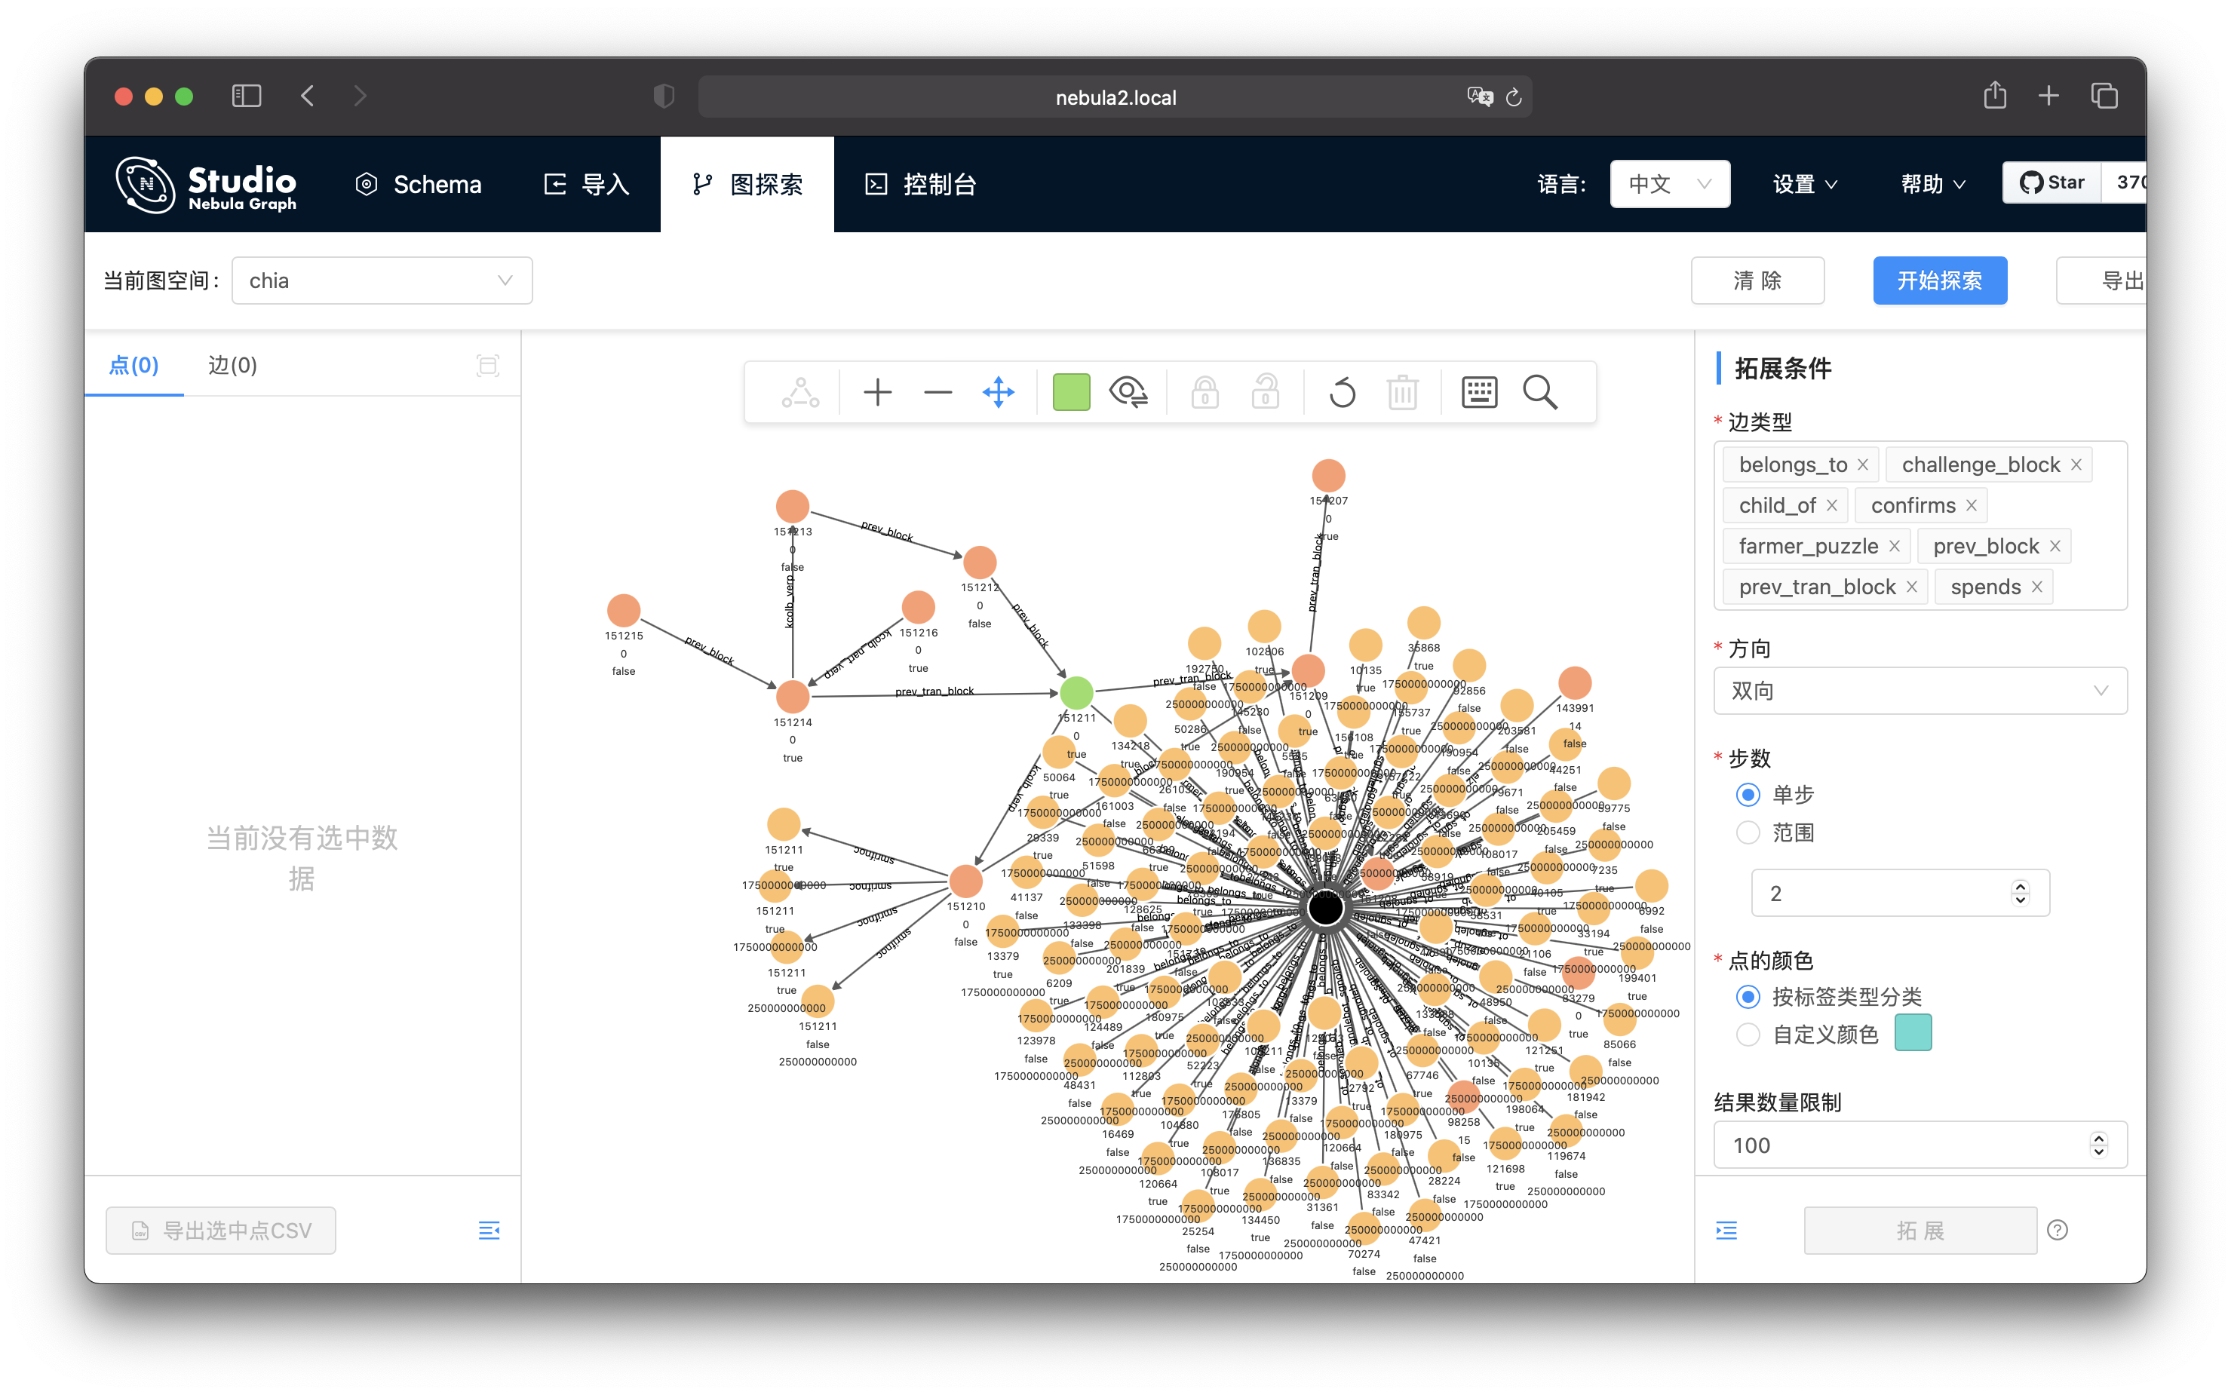Switch to the 图探索 tab
Image resolution: width=2231 pixels, height=1395 pixels.
pos(747,185)
